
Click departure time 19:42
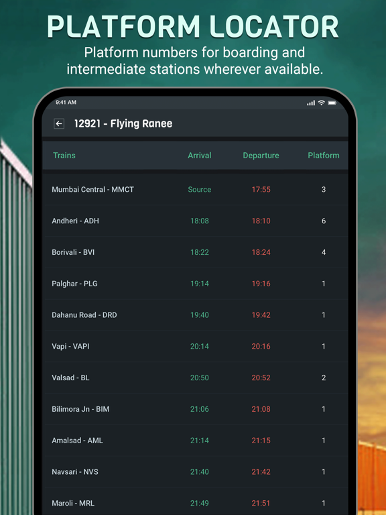point(261,315)
